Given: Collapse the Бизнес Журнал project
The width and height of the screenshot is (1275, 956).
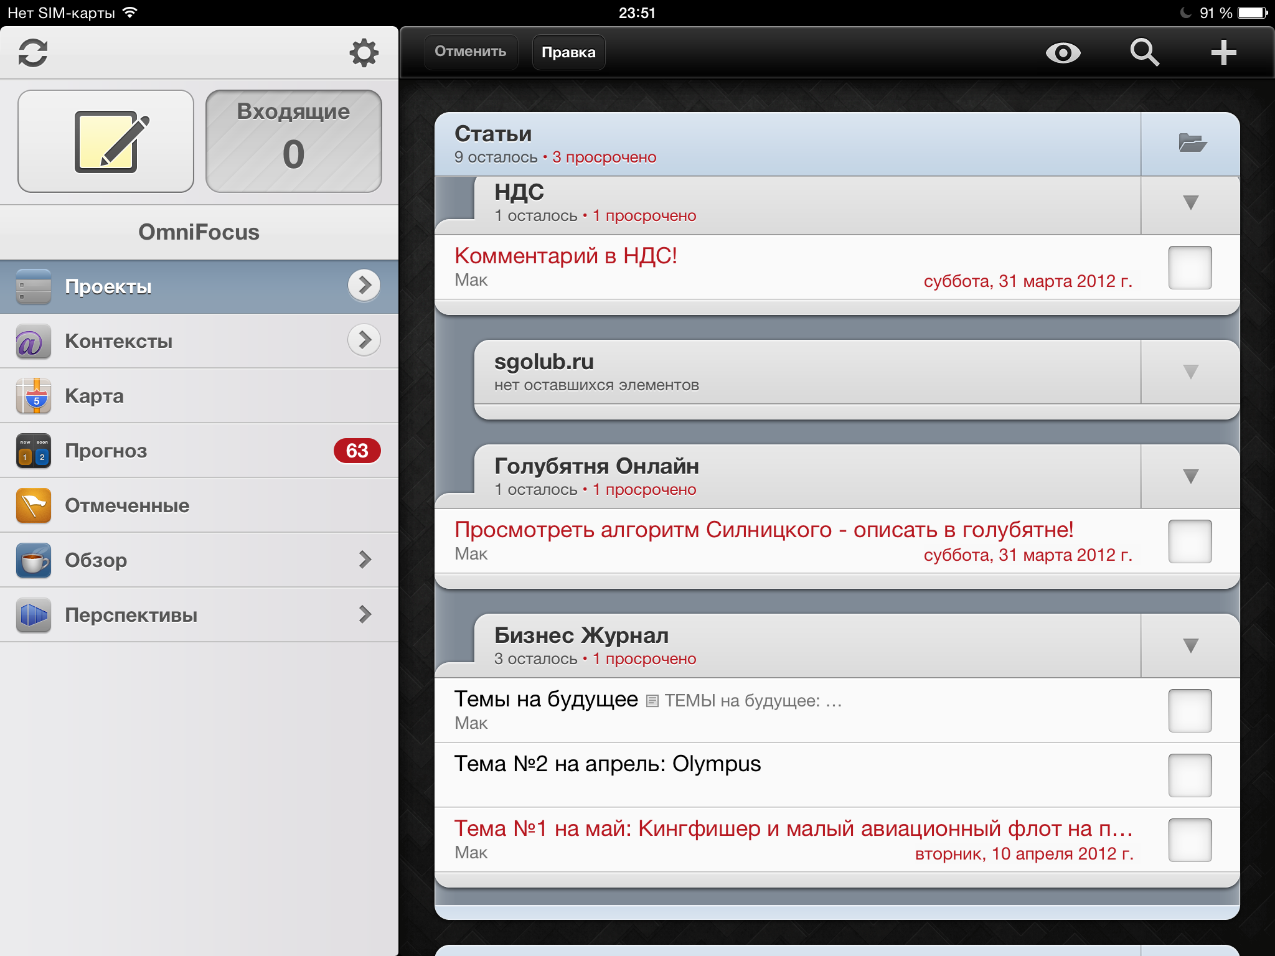Looking at the screenshot, I should (1190, 645).
